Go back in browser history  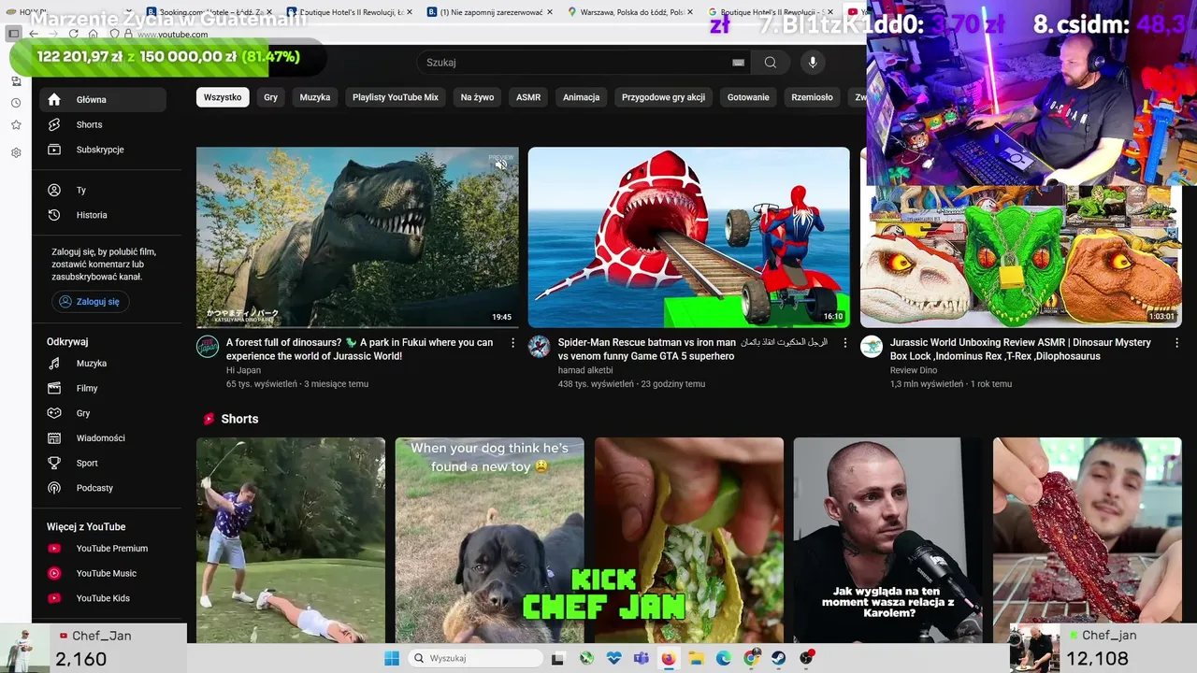(34, 34)
